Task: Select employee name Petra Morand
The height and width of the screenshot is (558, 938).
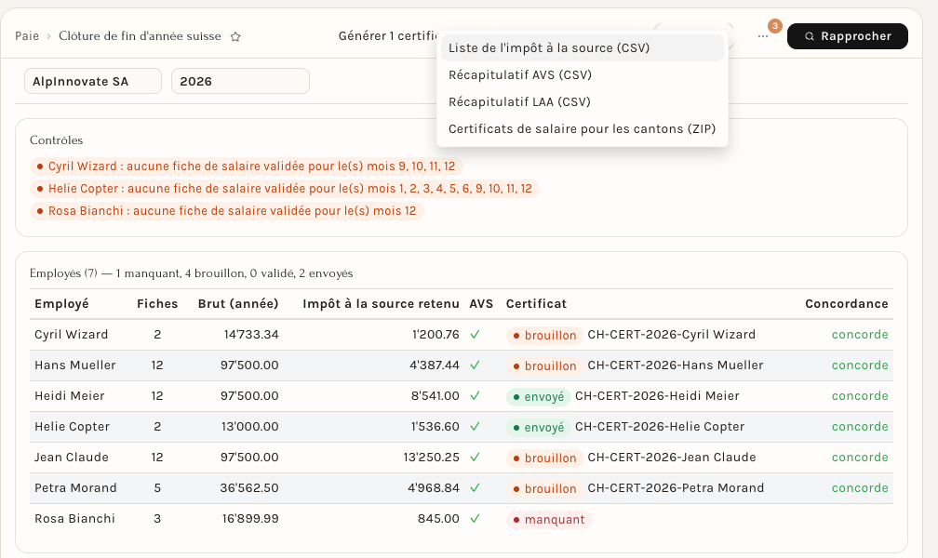Action: [75, 488]
